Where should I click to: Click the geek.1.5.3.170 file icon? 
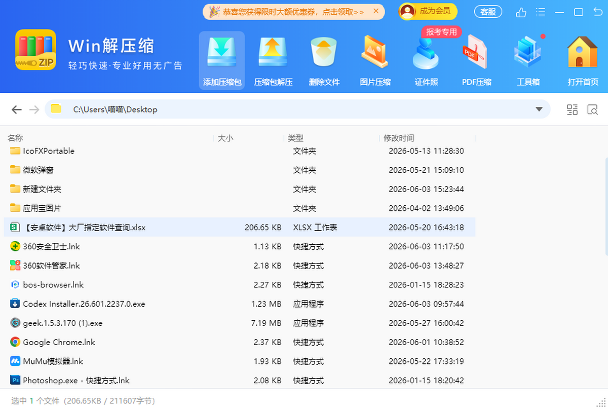15,323
